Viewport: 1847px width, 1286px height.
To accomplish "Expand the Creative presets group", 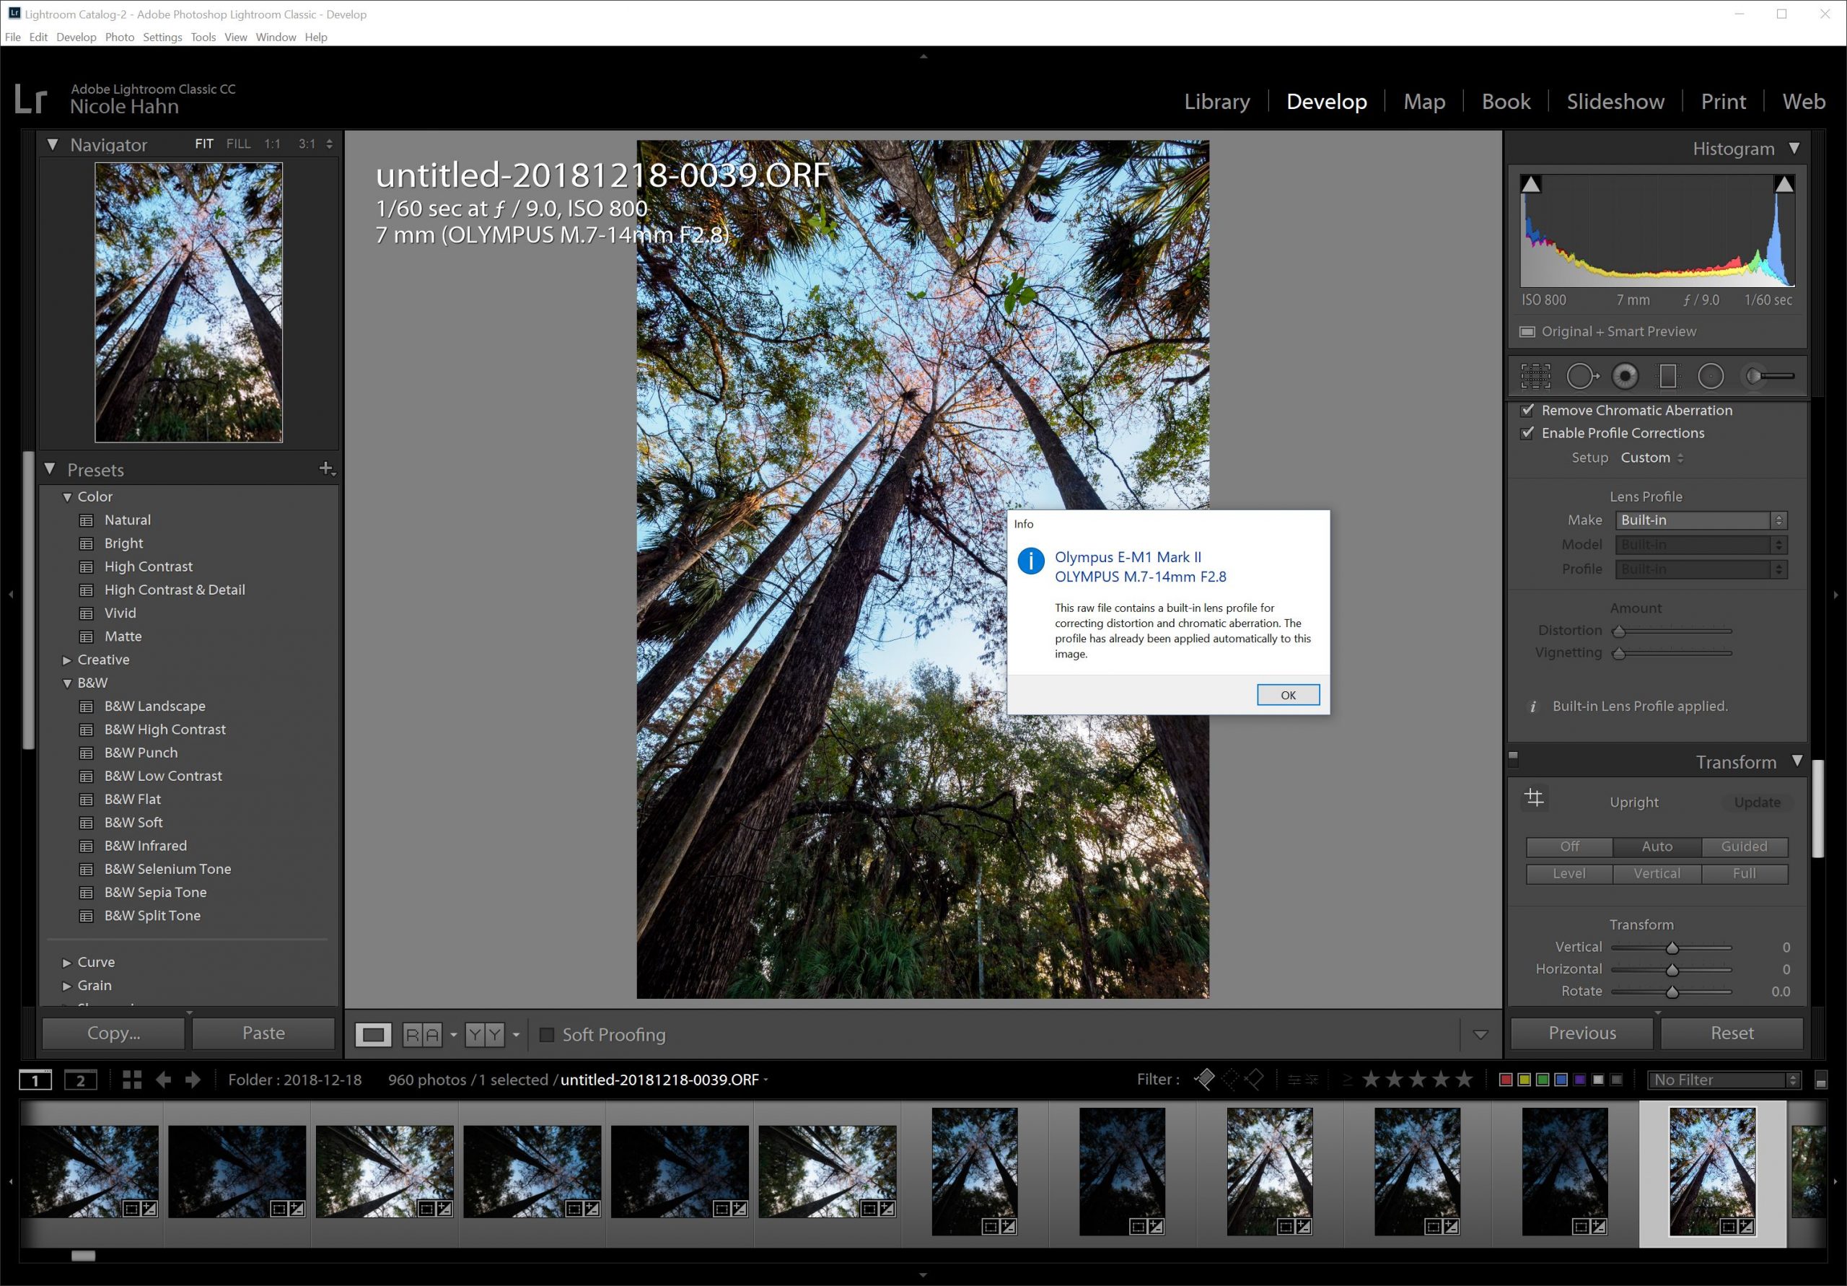I will [x=68, y=660].
